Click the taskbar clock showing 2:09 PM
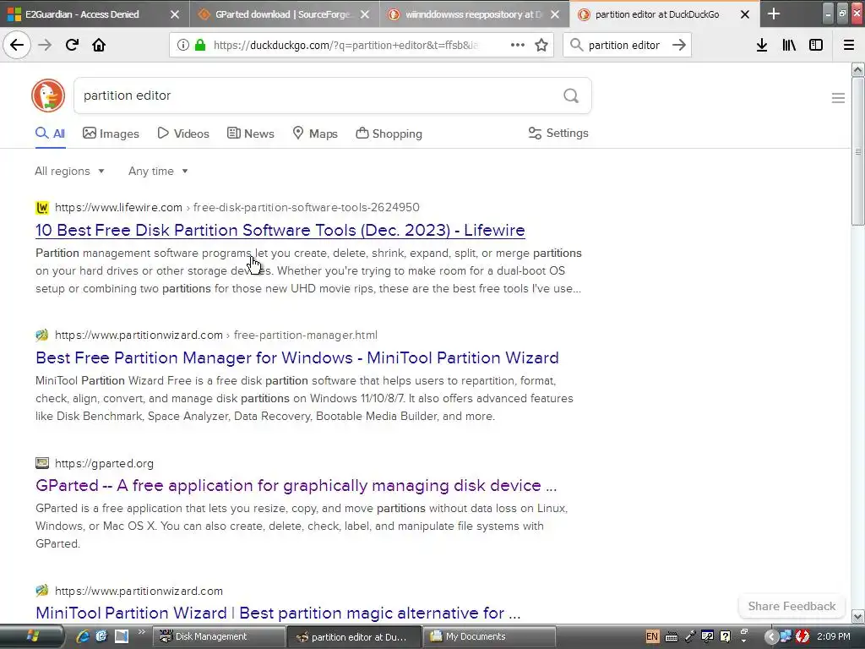 [x=834, y=636]
